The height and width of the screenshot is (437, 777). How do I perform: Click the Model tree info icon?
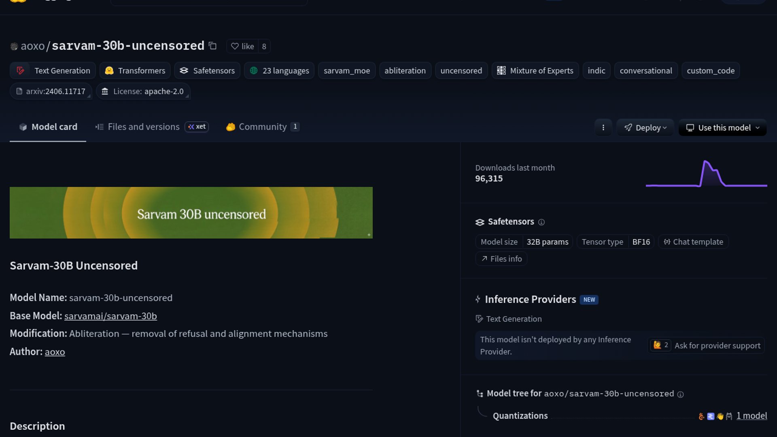681,395
